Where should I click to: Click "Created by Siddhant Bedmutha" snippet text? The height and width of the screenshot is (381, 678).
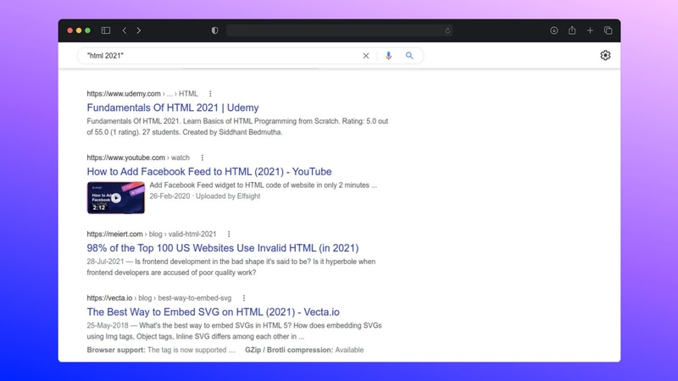[x=232, y=132]
